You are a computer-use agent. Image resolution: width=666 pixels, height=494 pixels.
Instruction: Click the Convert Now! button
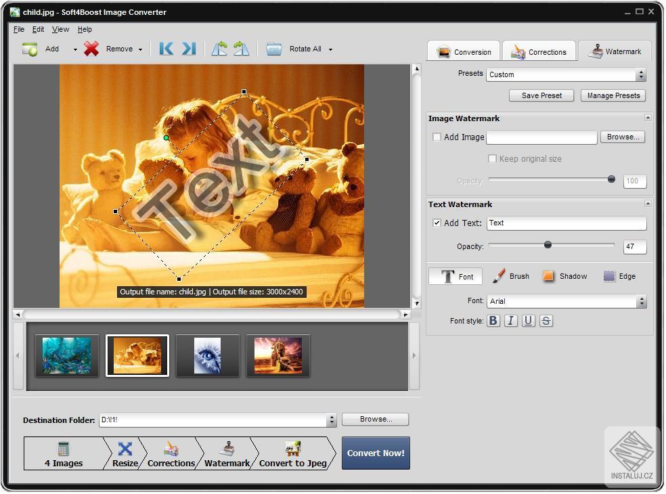click(x=376, y=453)
